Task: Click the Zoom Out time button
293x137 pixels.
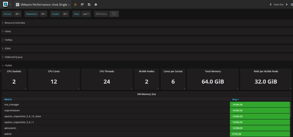Action: click(279, 4)
